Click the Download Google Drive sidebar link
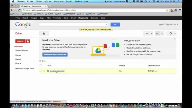 point(25,68)
